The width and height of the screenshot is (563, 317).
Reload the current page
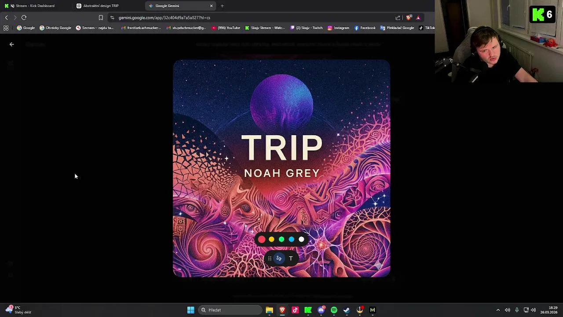click(x=24, y=18)
